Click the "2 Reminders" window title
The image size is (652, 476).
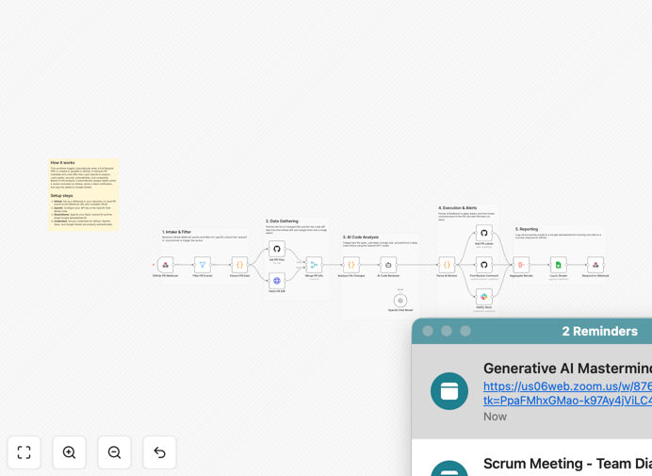(x=599, y=331)
